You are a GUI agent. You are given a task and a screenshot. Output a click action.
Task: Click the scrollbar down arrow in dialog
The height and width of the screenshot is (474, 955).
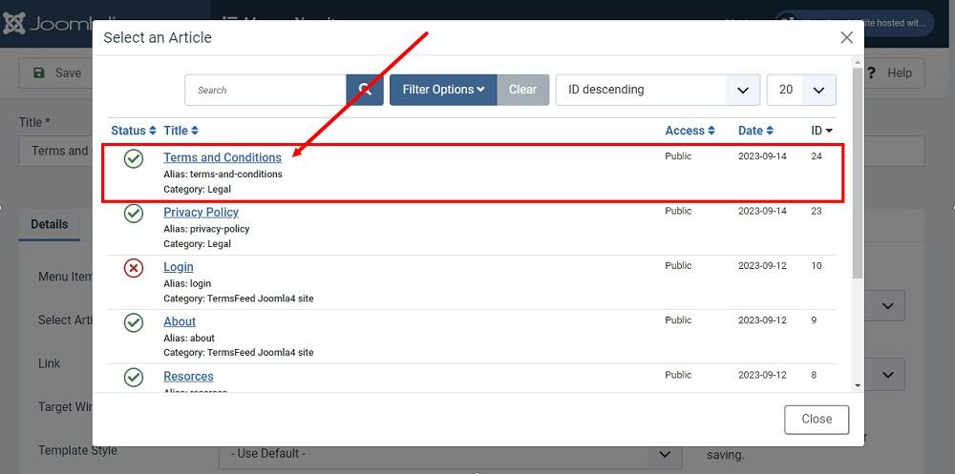coord(858,385)
